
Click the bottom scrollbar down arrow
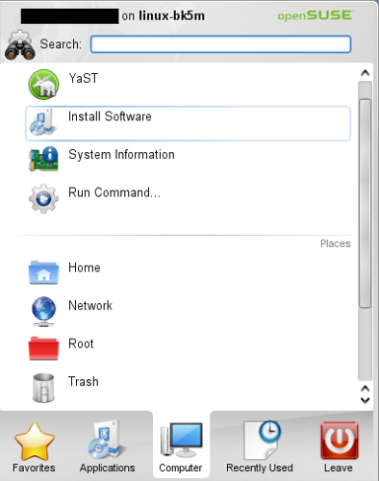(365, 400)
